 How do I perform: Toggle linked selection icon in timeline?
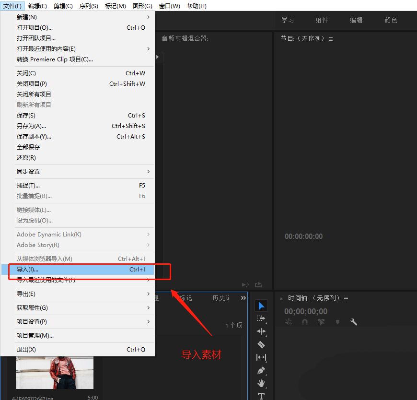321,322
